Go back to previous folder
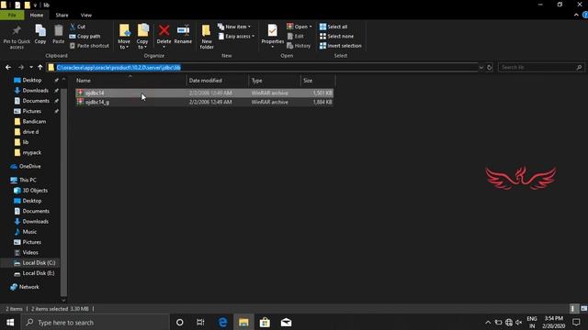Viewport: 588px width, 330px height. coord(8,67)
